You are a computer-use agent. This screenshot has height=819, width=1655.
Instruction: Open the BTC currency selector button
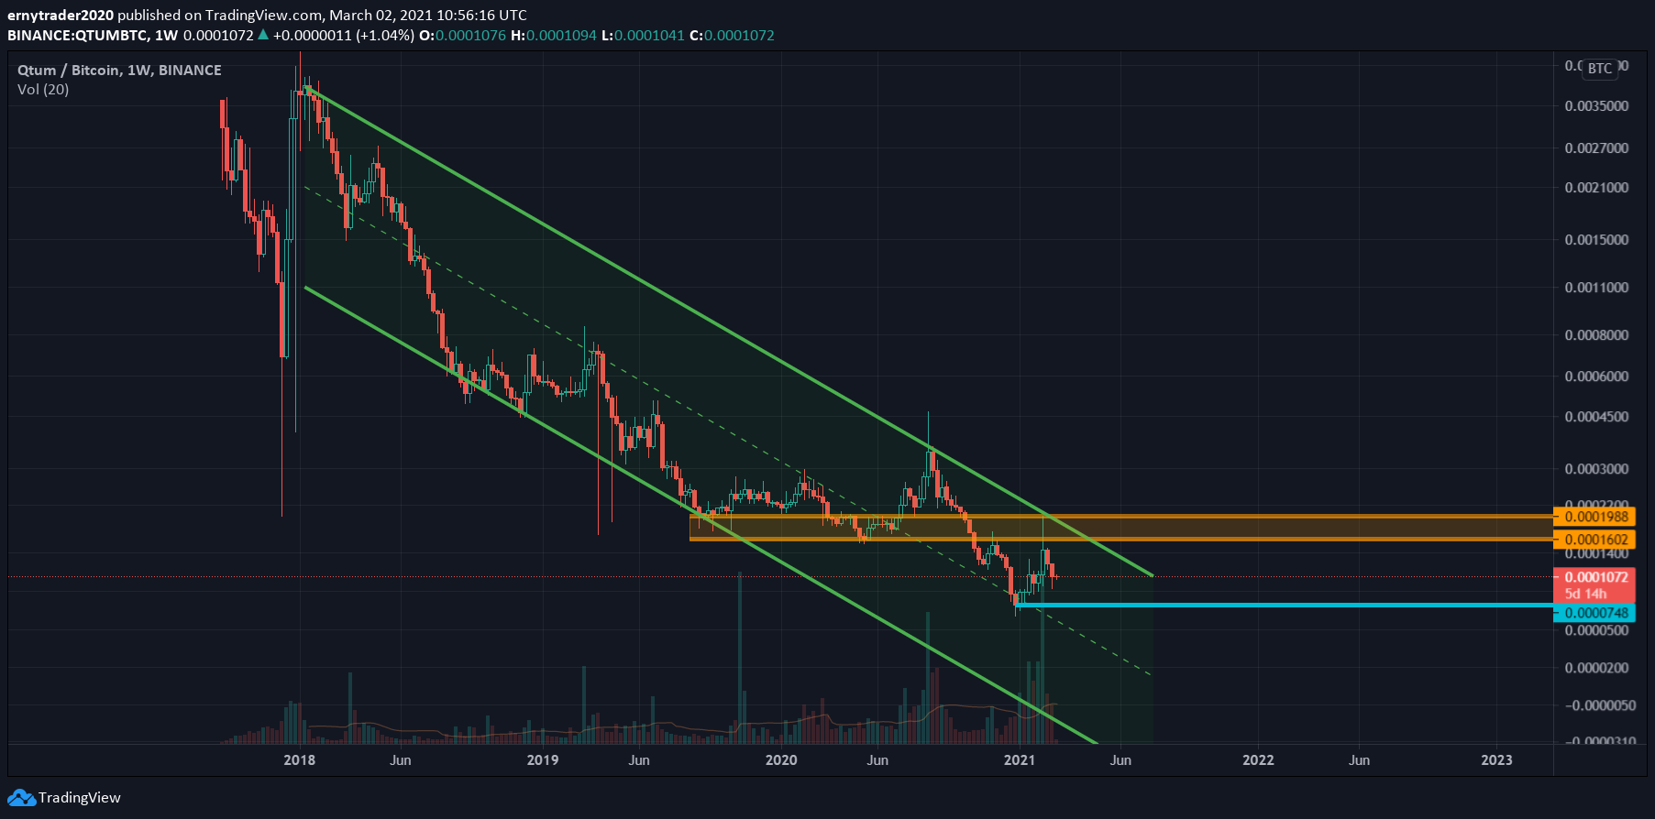tap(1600, 69)
